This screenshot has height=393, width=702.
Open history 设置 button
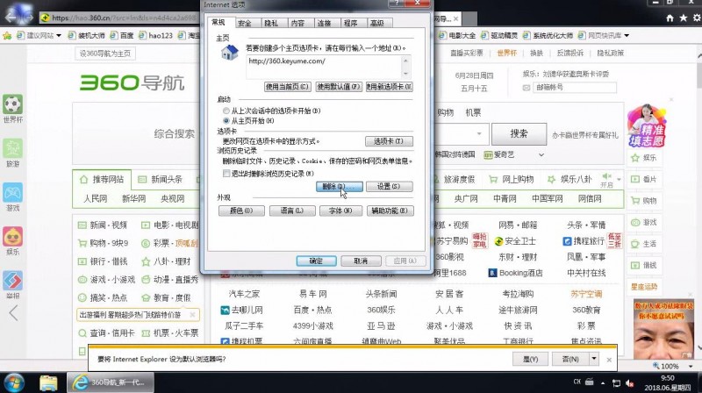(389, 186)
